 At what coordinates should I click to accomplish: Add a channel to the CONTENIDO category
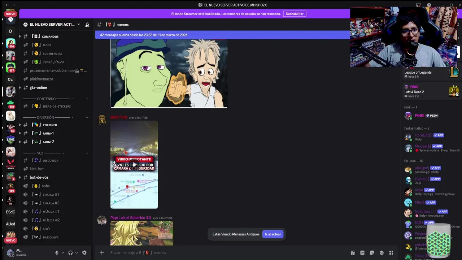[87, 99]
